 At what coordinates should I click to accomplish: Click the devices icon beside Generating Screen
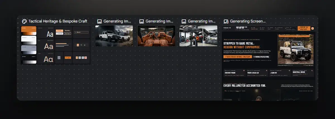pyautogui.click(x=226, y=21)
